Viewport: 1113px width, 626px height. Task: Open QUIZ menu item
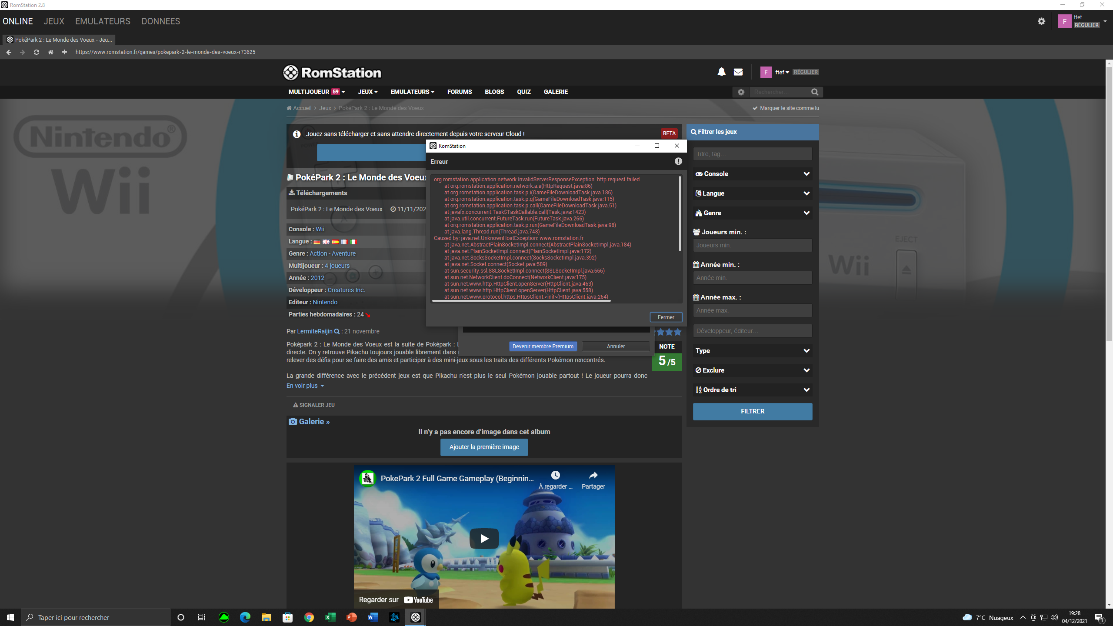pyautogui.click(x=523, y=92)
